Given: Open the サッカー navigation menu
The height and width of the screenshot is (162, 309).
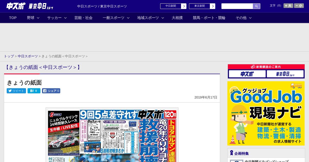Looking at the screenshot, I should coord(54,18).
